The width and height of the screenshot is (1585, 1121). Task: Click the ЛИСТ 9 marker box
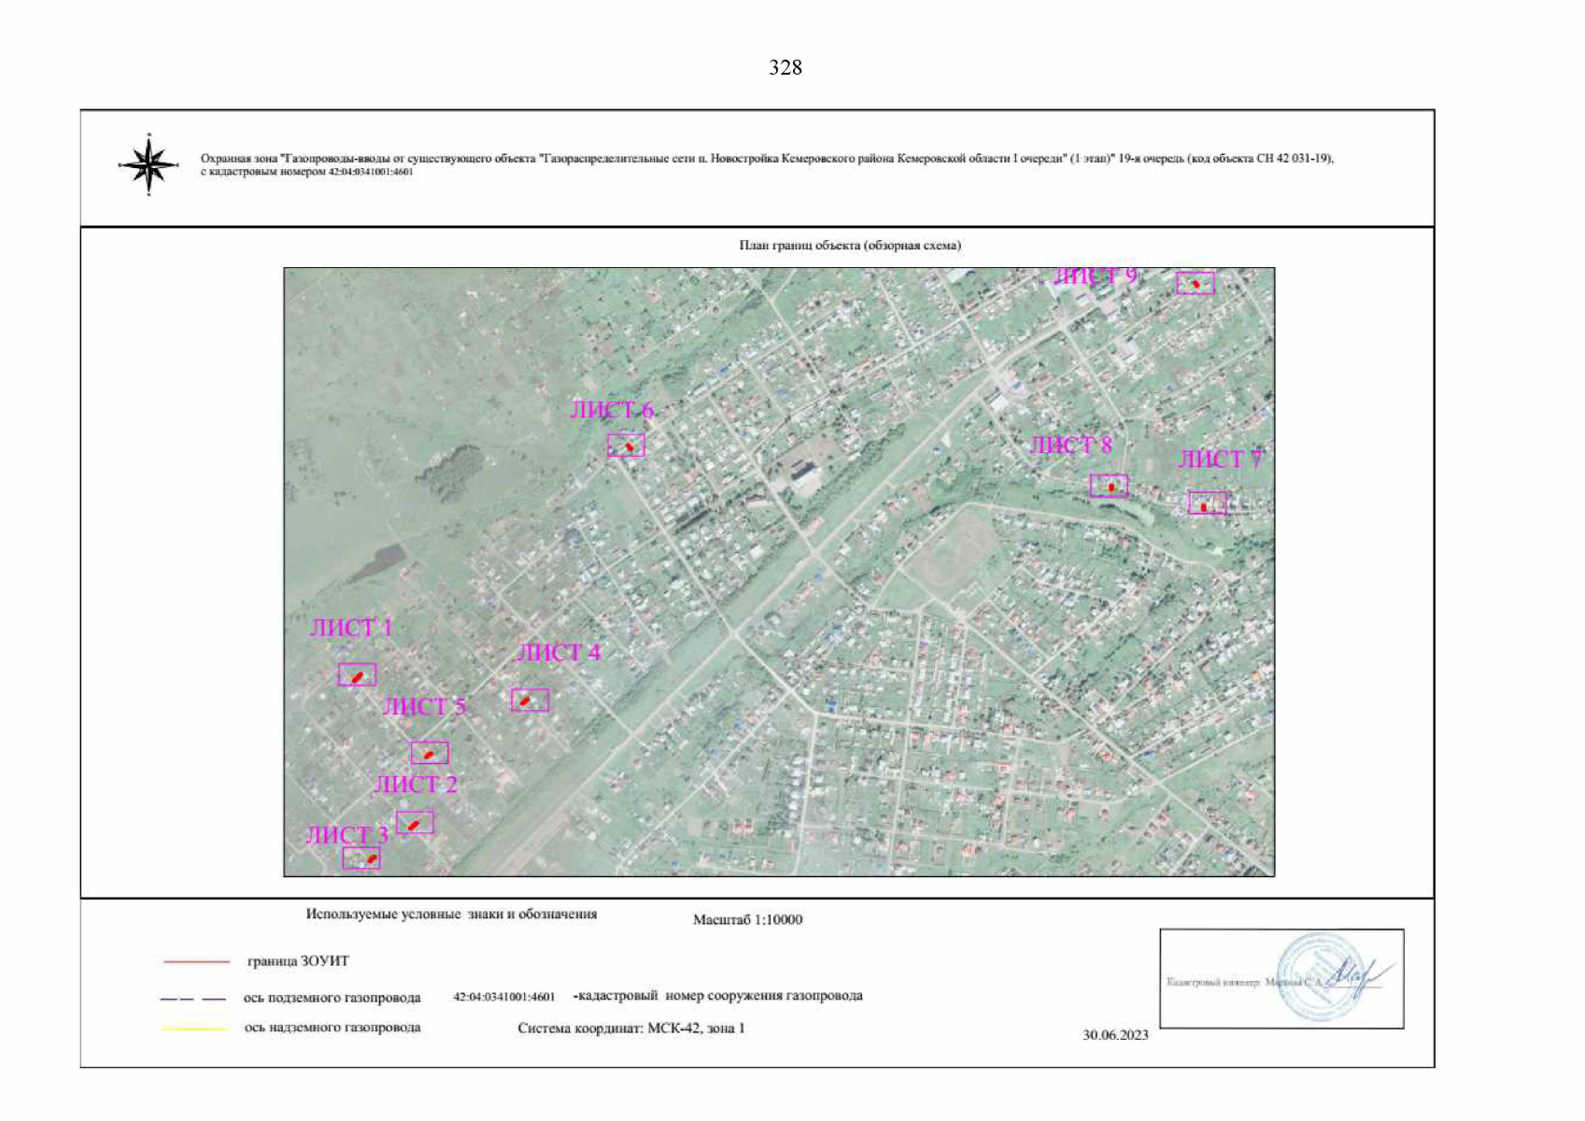pyautogui.click(x=1196, y=283)
